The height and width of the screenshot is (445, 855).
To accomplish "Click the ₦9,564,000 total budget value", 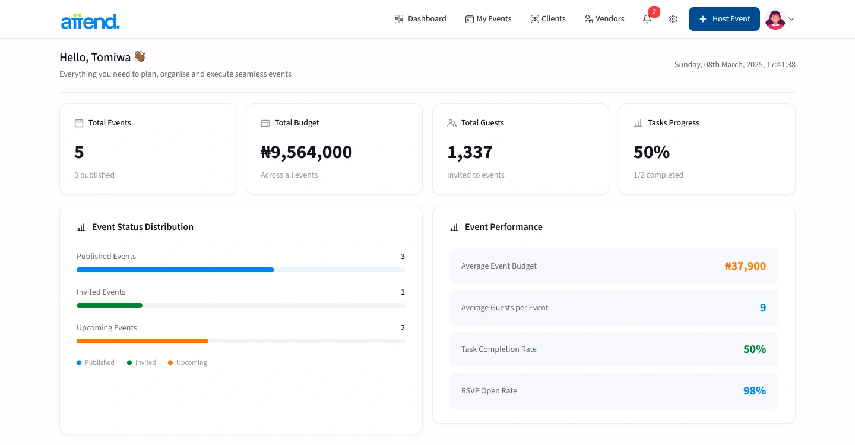I will pos(306,152).
